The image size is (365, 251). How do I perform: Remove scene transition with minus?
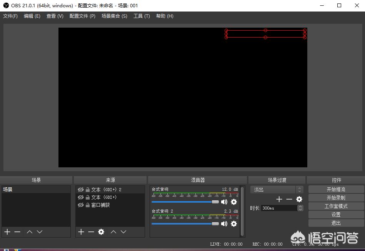tap(289, 199)
